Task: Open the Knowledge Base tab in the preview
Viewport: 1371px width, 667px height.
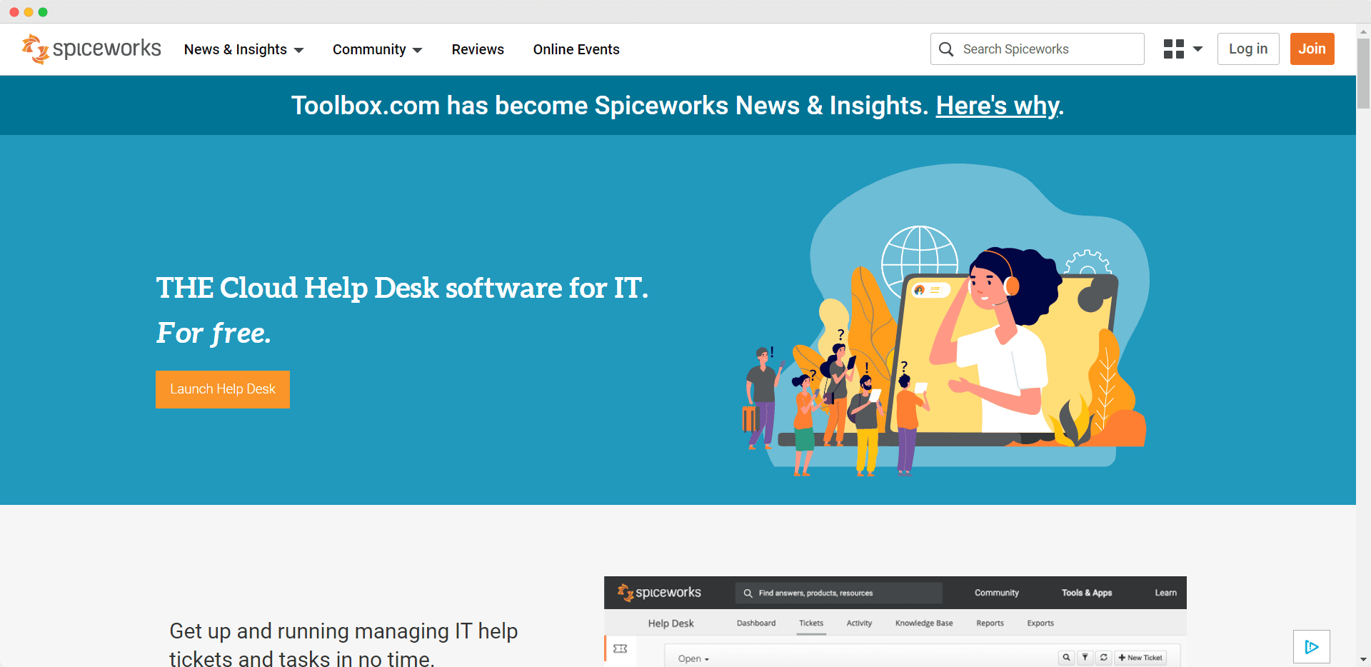Action: [x=924, y=623]
